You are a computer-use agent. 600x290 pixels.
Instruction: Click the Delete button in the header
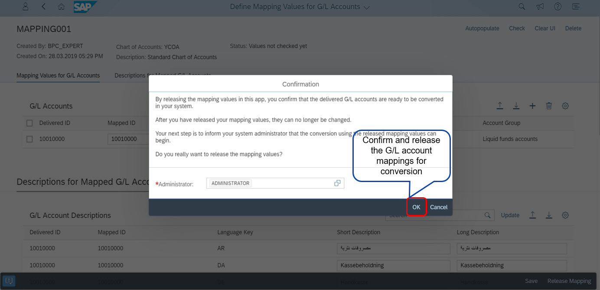coord(573,28)
